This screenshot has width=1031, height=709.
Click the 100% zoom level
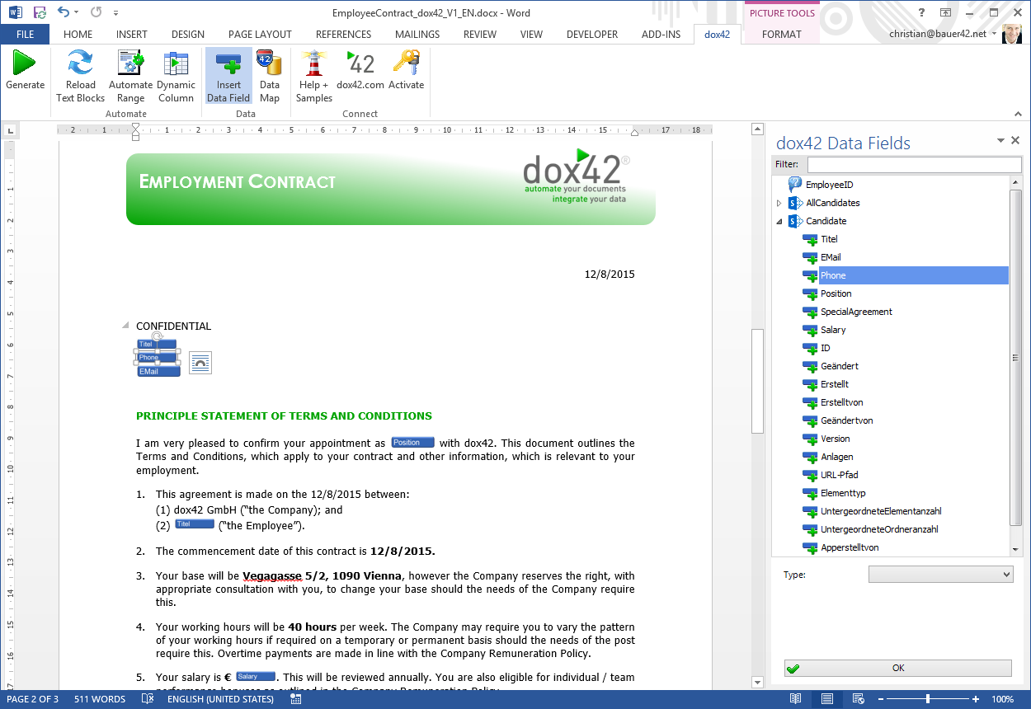click(x=1002, y=699)
